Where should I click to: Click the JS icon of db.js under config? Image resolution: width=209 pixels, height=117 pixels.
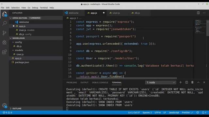(14, 46)
